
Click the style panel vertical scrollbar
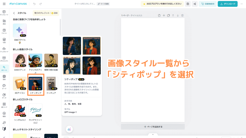(x=60, y=27)
